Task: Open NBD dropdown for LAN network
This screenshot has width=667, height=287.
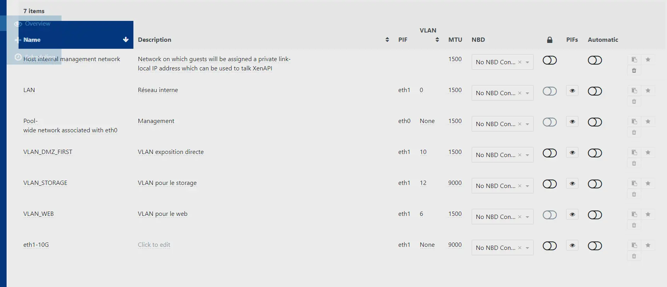Action: tap(527, 93)
